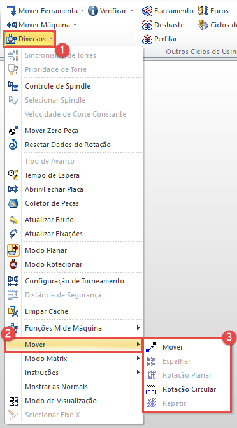The height and width of the screenshot is (428, 237).
Task: Click the Tempo de Espera clock icon
Action: click(13, 175)
